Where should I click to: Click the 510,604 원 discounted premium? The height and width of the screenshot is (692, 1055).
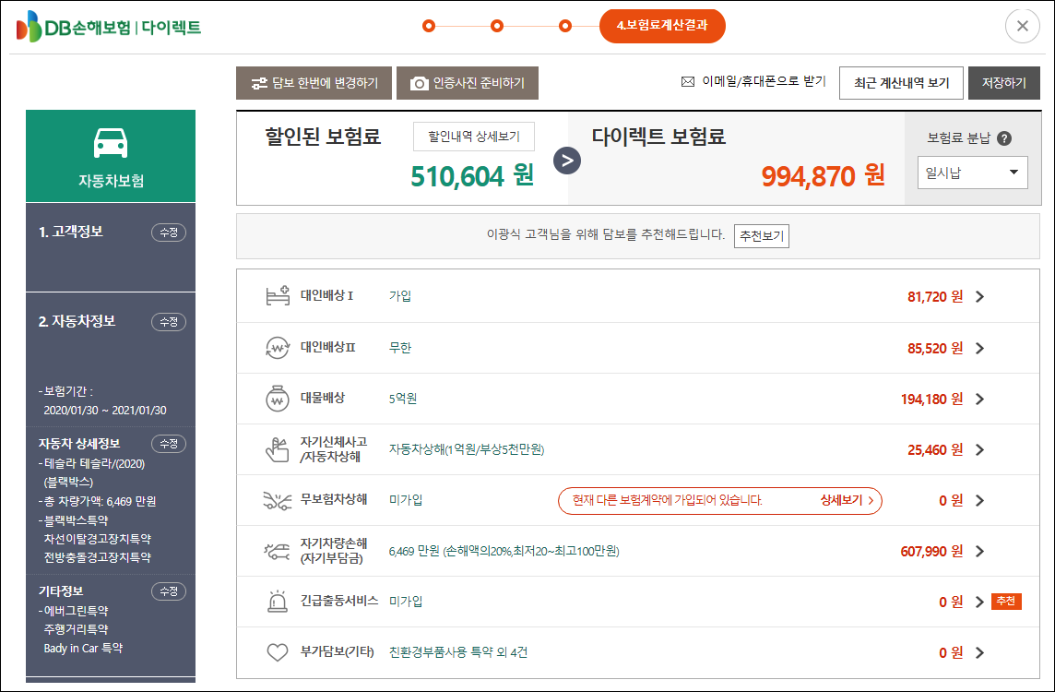pos(471,176)
